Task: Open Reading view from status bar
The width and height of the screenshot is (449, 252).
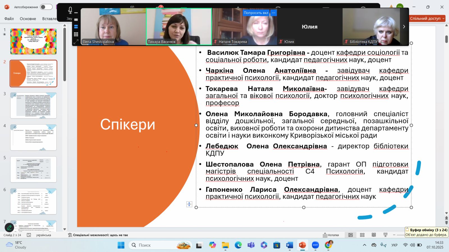Action: (374, 235)
